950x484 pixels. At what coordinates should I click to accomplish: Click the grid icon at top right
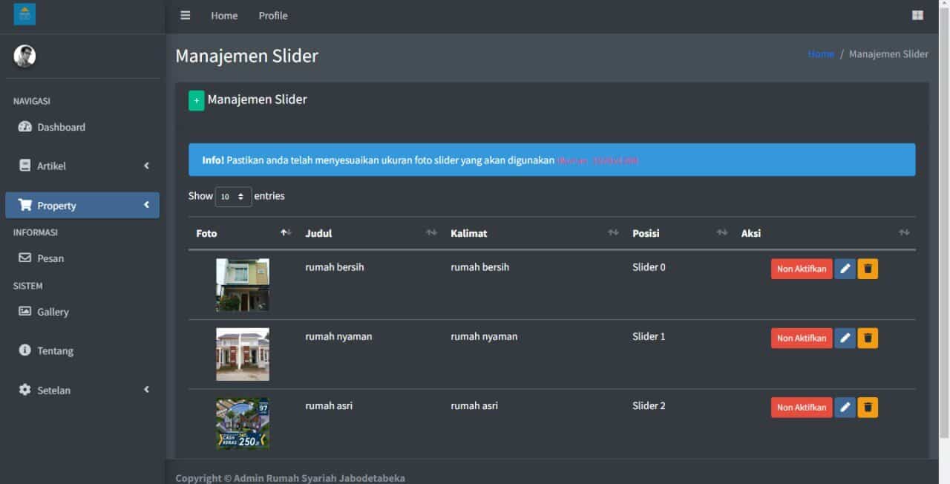tap(917, 16)
